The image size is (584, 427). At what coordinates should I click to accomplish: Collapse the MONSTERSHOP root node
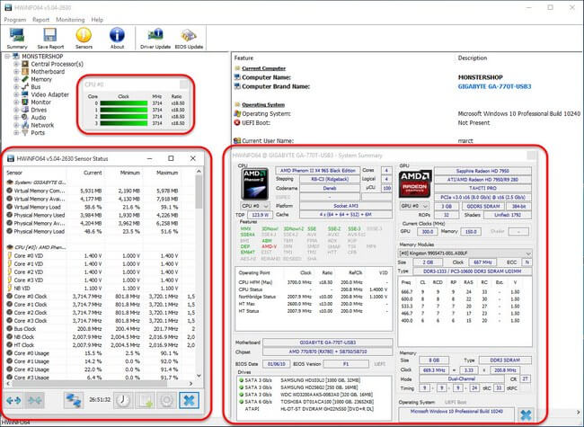(7, 57)
